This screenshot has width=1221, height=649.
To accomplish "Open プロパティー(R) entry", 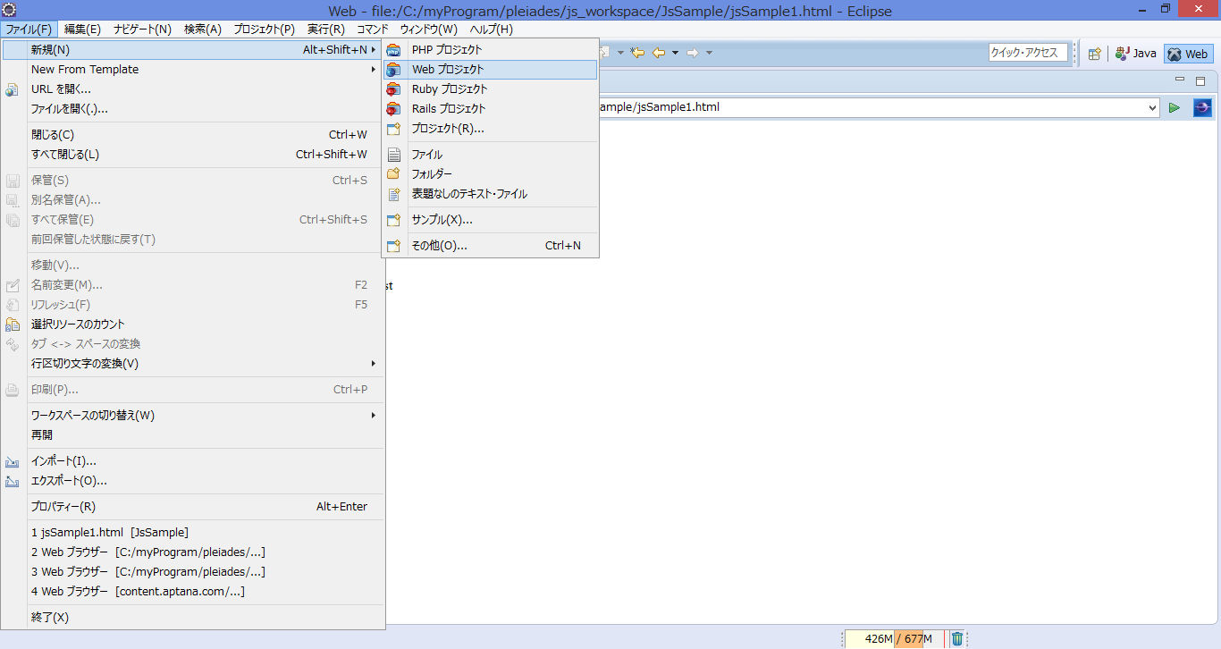I will pos(193,507).
